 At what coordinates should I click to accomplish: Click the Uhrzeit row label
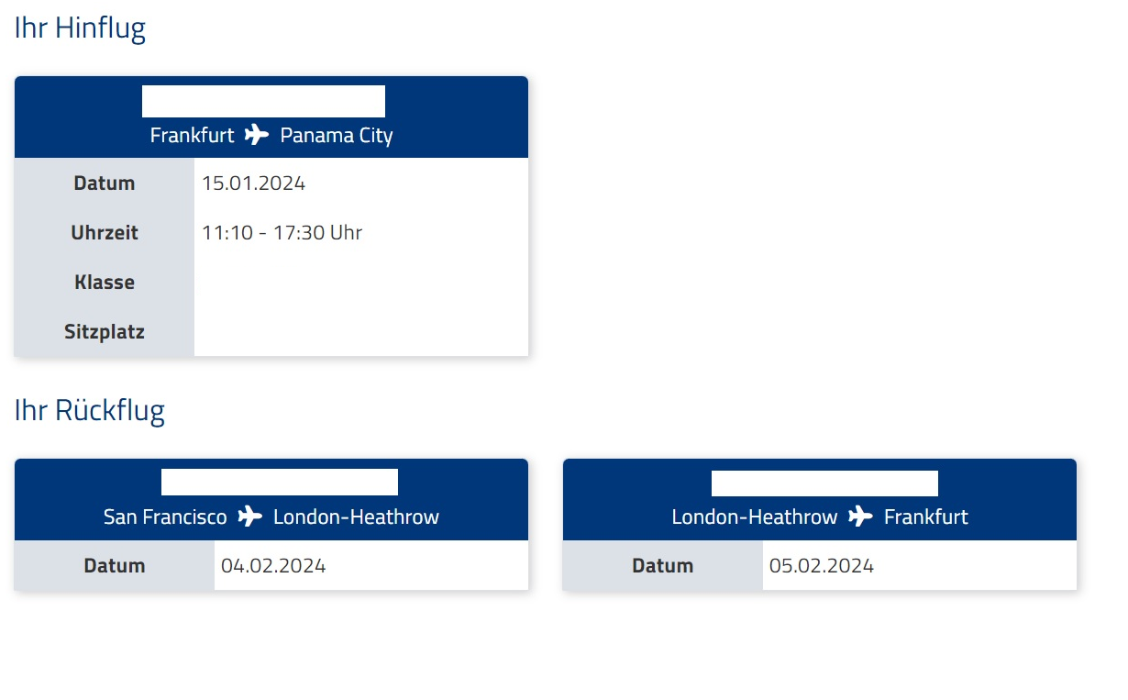point(105,233)
